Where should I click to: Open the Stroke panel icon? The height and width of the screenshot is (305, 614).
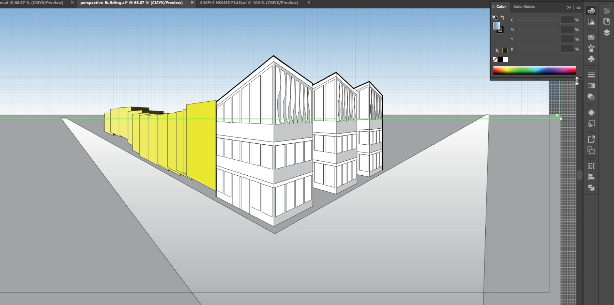tap(591, 75)
